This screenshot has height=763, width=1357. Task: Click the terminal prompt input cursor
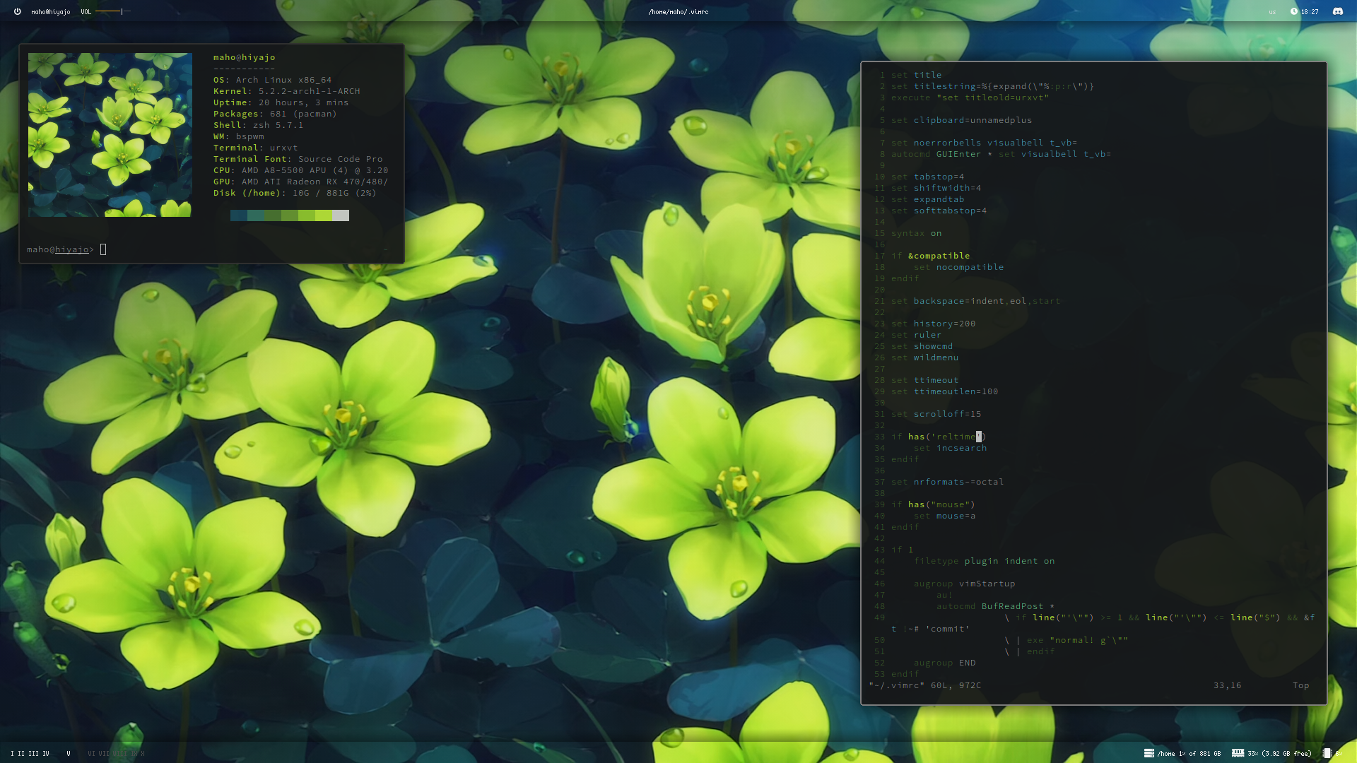coord(103,249)
